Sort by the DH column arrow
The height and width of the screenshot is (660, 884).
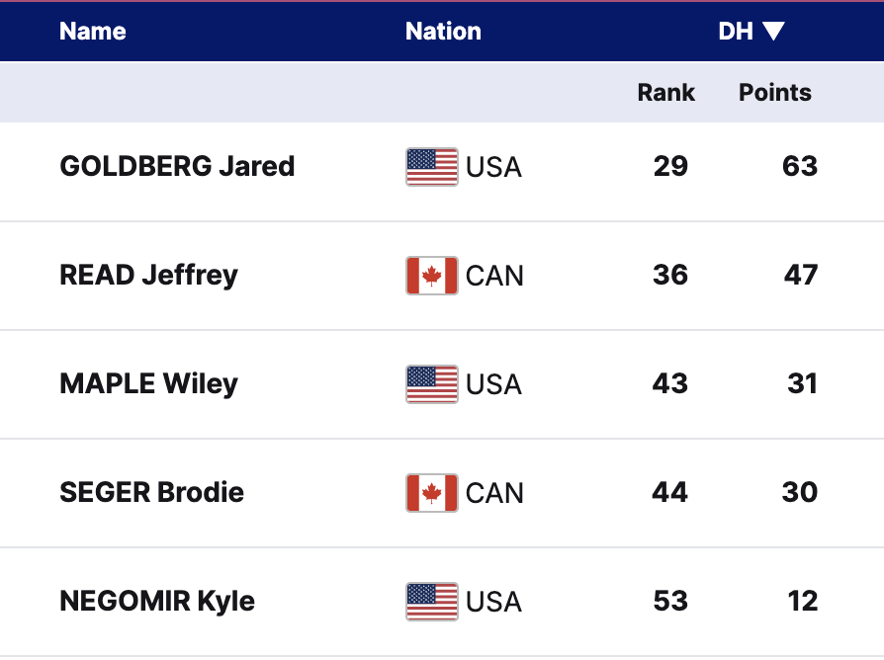[773, 32]
